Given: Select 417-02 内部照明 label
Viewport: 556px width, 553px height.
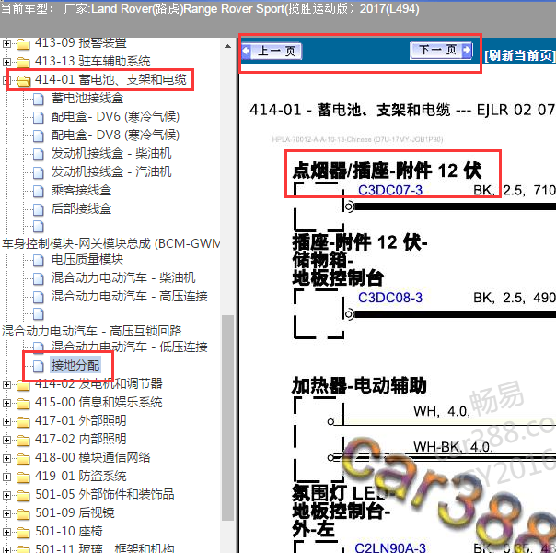Looking at the screenshot, I should tap(80, 440).
